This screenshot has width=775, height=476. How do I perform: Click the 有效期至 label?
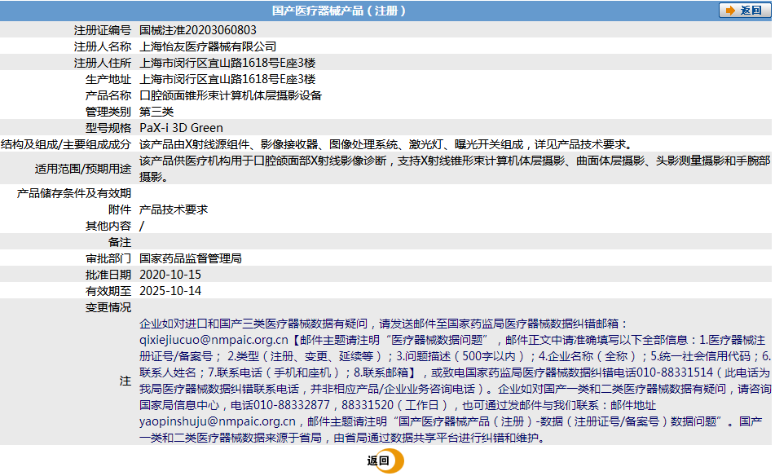[108, 291]
